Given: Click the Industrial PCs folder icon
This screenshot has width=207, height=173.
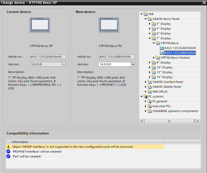Looking at the screenshot, I should point(150,106).
